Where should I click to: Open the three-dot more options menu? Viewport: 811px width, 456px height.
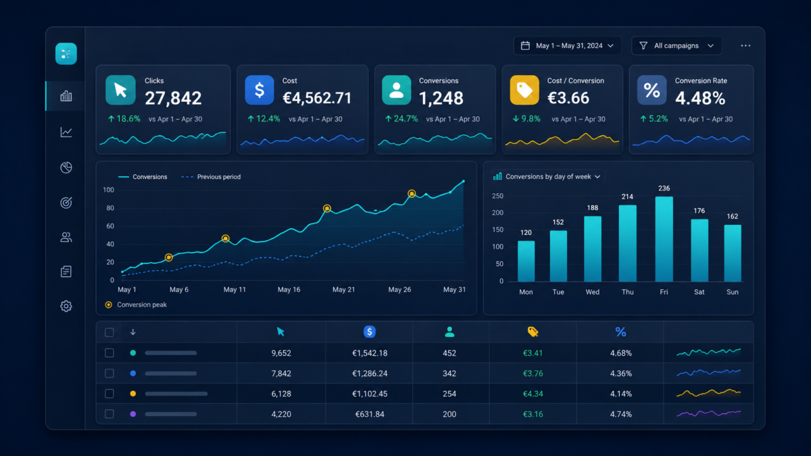[745, 46]
